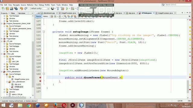Collapse setupImage method fold at line 110
This screenshot has width=193, height=108.
[x=44, y=32]
